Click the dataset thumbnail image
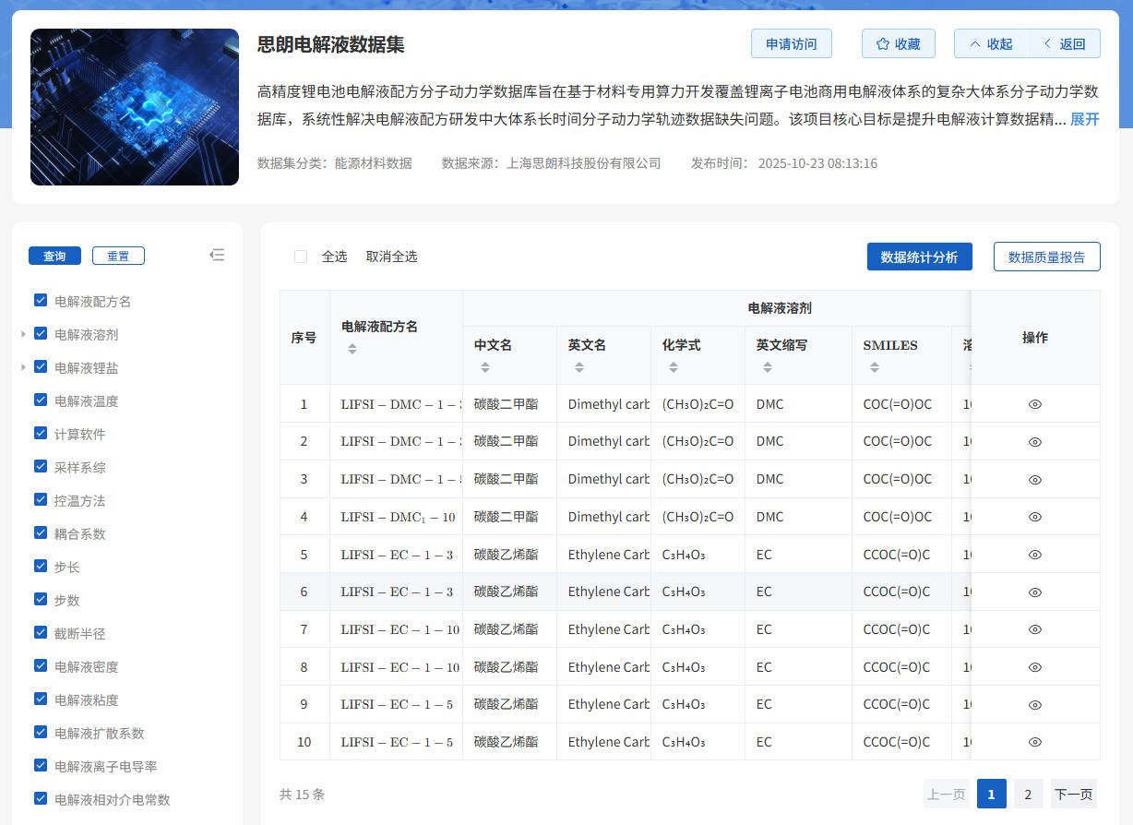The height and width of the screenshot is (825, 1133). pos(135,107)
